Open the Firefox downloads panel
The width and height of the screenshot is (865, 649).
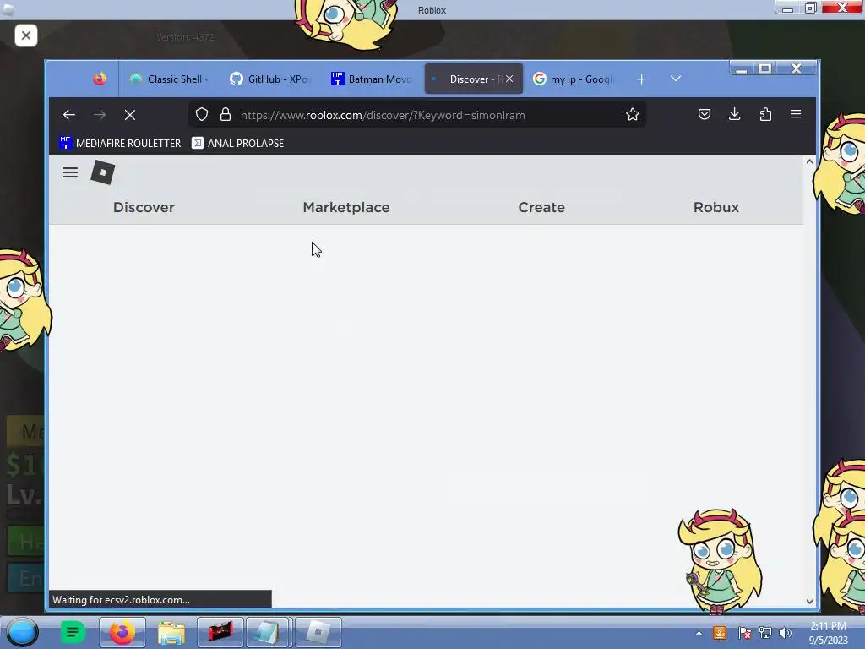(734, 114)
